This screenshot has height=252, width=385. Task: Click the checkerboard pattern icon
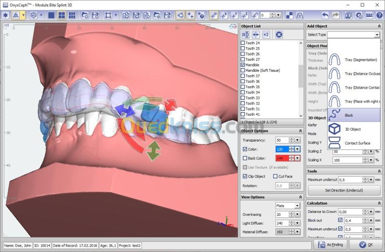click(290, 15)
